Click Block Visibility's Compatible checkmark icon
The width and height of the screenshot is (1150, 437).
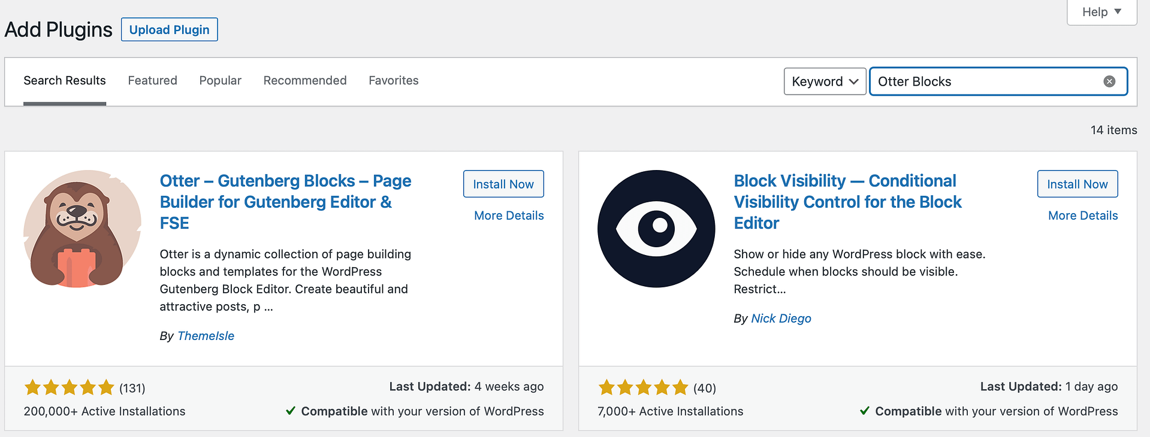point(865,411)
